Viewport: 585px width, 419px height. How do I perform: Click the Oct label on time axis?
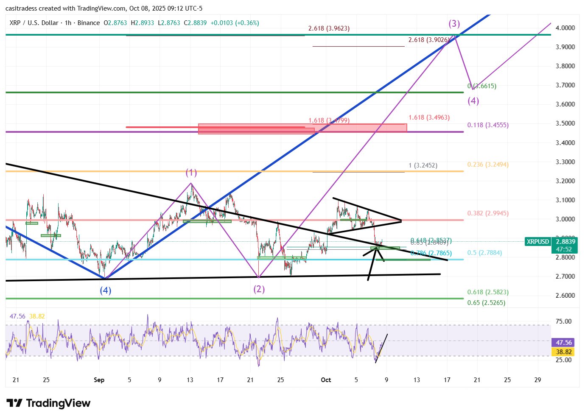pos(326,380)
